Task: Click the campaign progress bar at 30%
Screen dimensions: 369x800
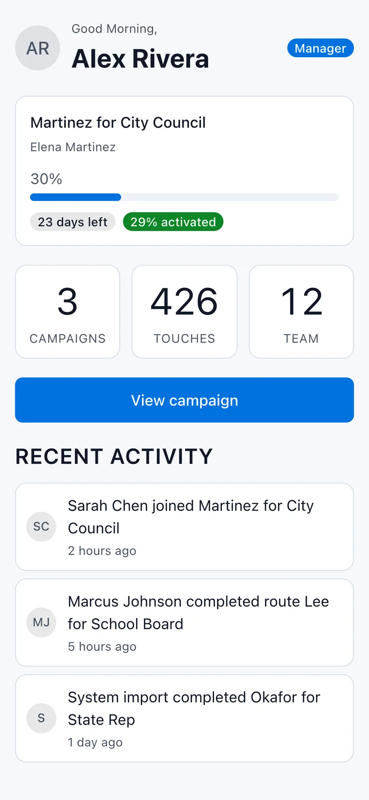Action: click(184, 197)
